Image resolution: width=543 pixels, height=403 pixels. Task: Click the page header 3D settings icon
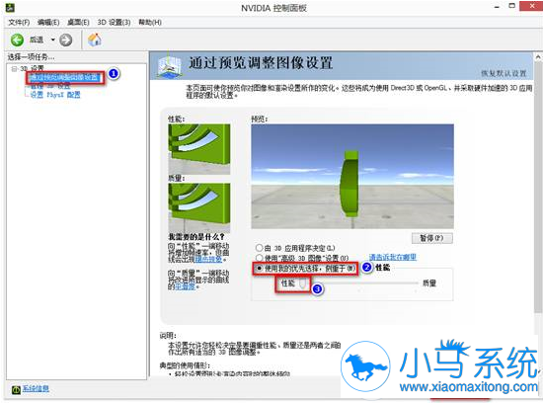pos(169,66)
